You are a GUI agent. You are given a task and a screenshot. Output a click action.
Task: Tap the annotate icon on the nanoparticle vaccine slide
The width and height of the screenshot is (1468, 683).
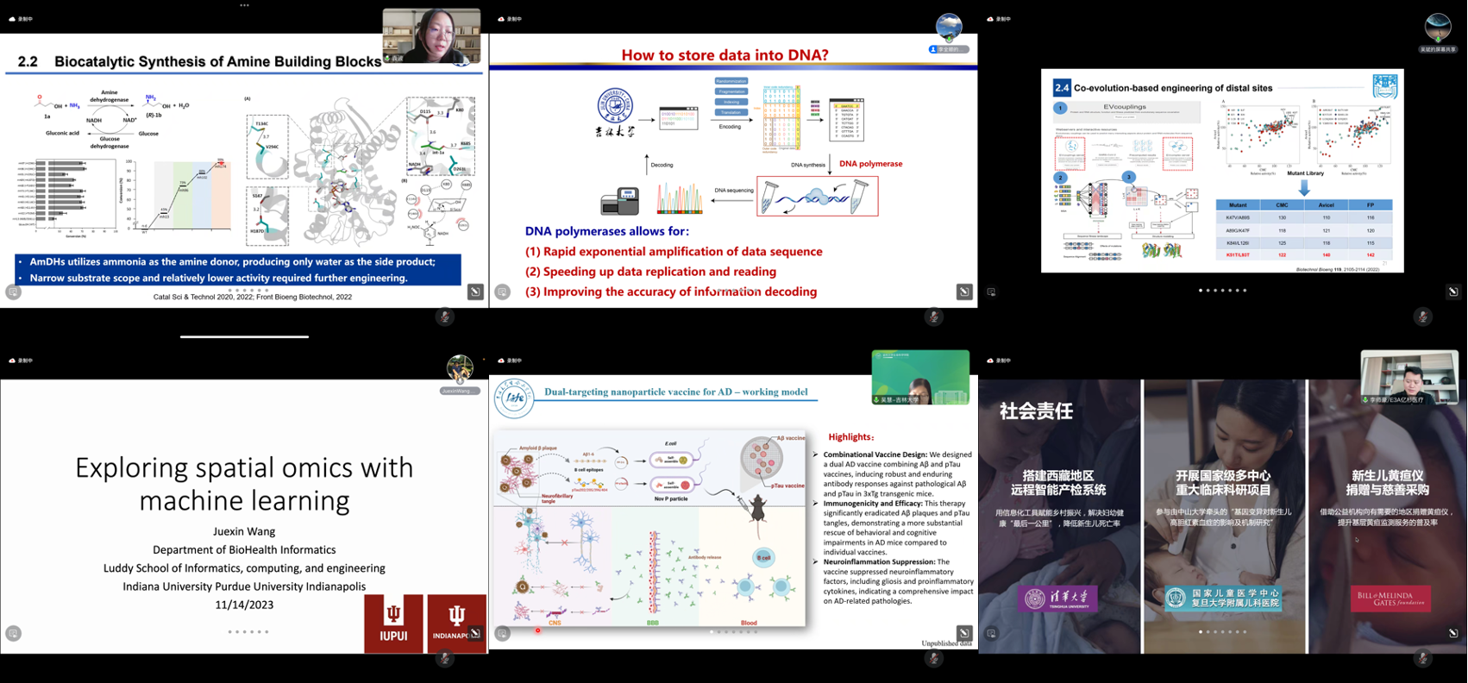(964, 633)
